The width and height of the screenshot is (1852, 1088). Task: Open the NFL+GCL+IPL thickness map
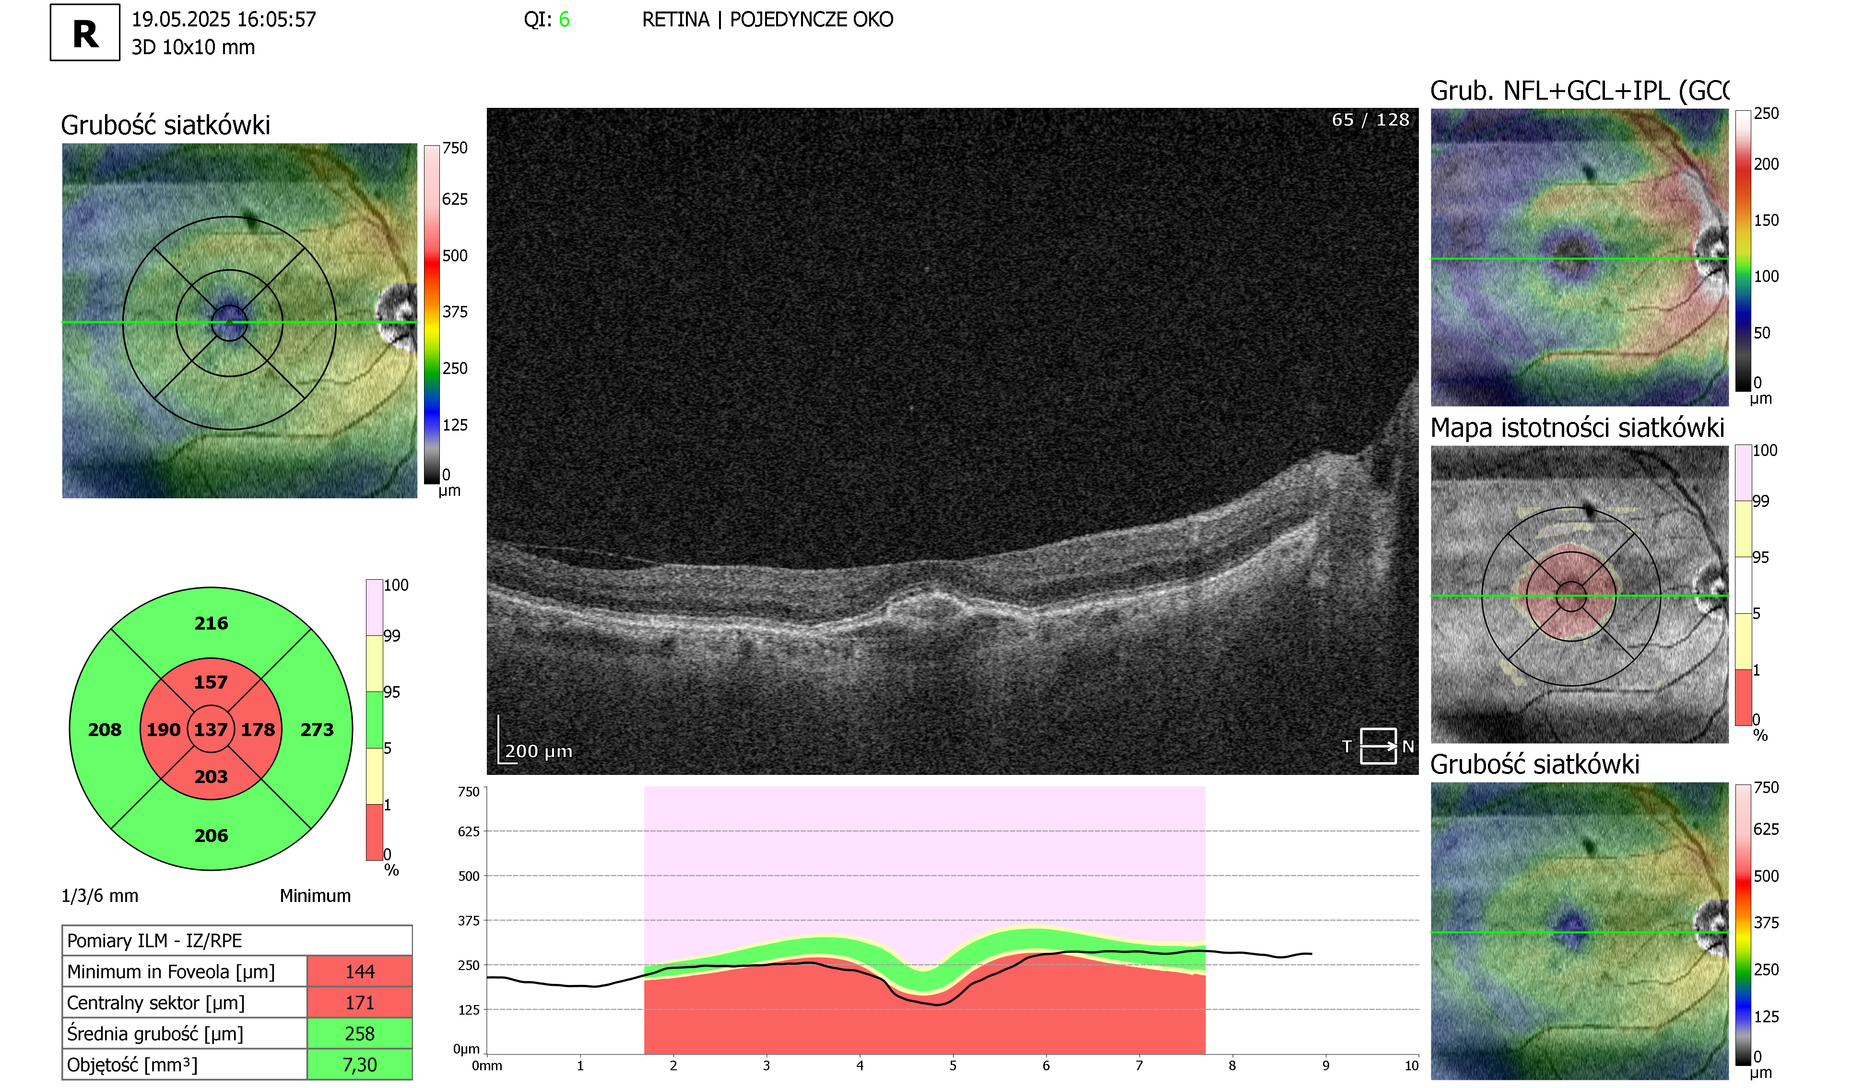point(1580,257)
